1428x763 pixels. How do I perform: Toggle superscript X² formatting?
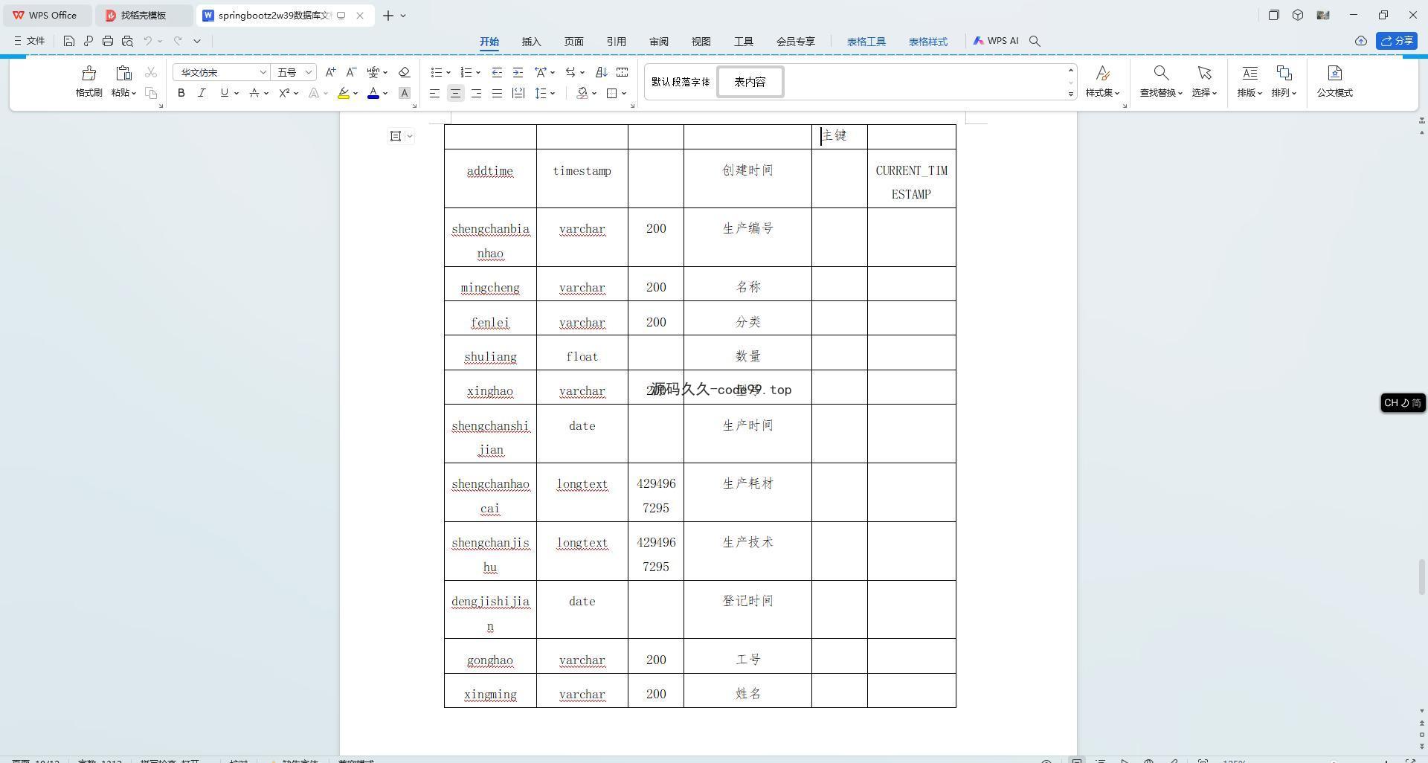[x=284, y=93]
